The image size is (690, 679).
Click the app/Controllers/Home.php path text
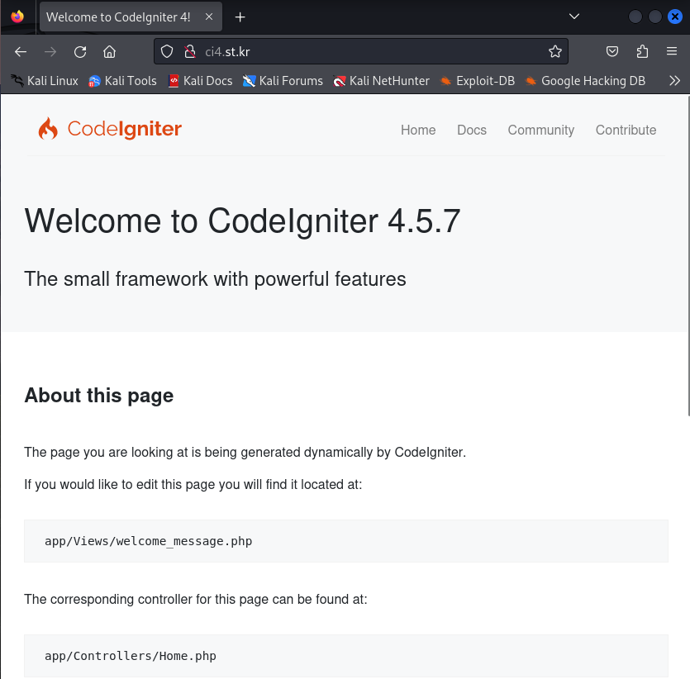tap(131, 656)
